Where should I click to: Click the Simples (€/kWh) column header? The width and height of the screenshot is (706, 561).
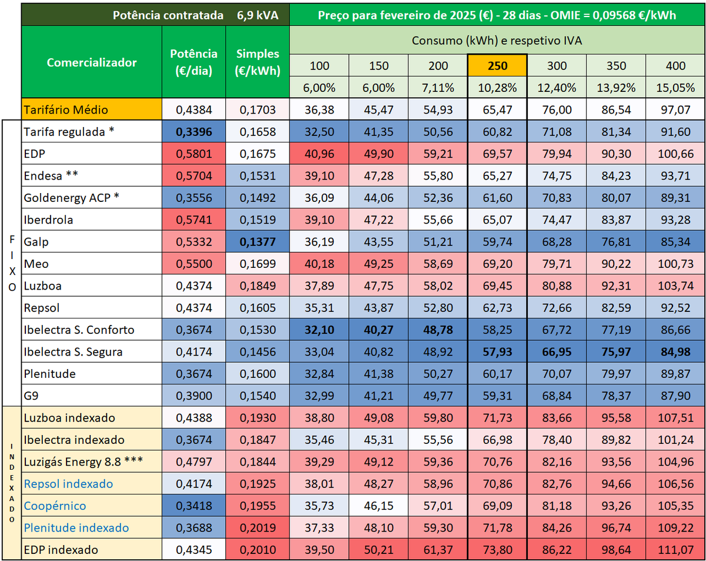(258, 62)
